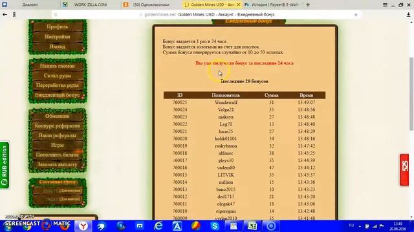Viewport: 414px width, 232px height.
Task: Switch to the Диалоги browser tab
Action: pyautogui.click(x=30, y=5)
